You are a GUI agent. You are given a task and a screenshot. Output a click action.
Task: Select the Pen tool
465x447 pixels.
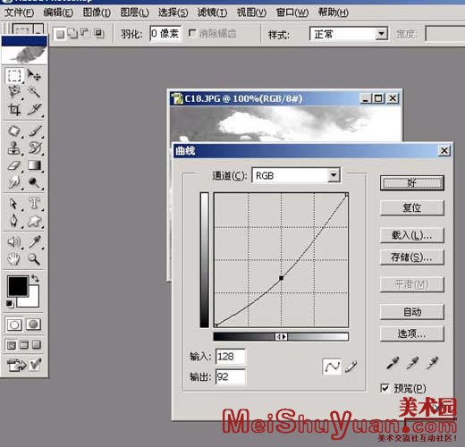coord(14,221)
